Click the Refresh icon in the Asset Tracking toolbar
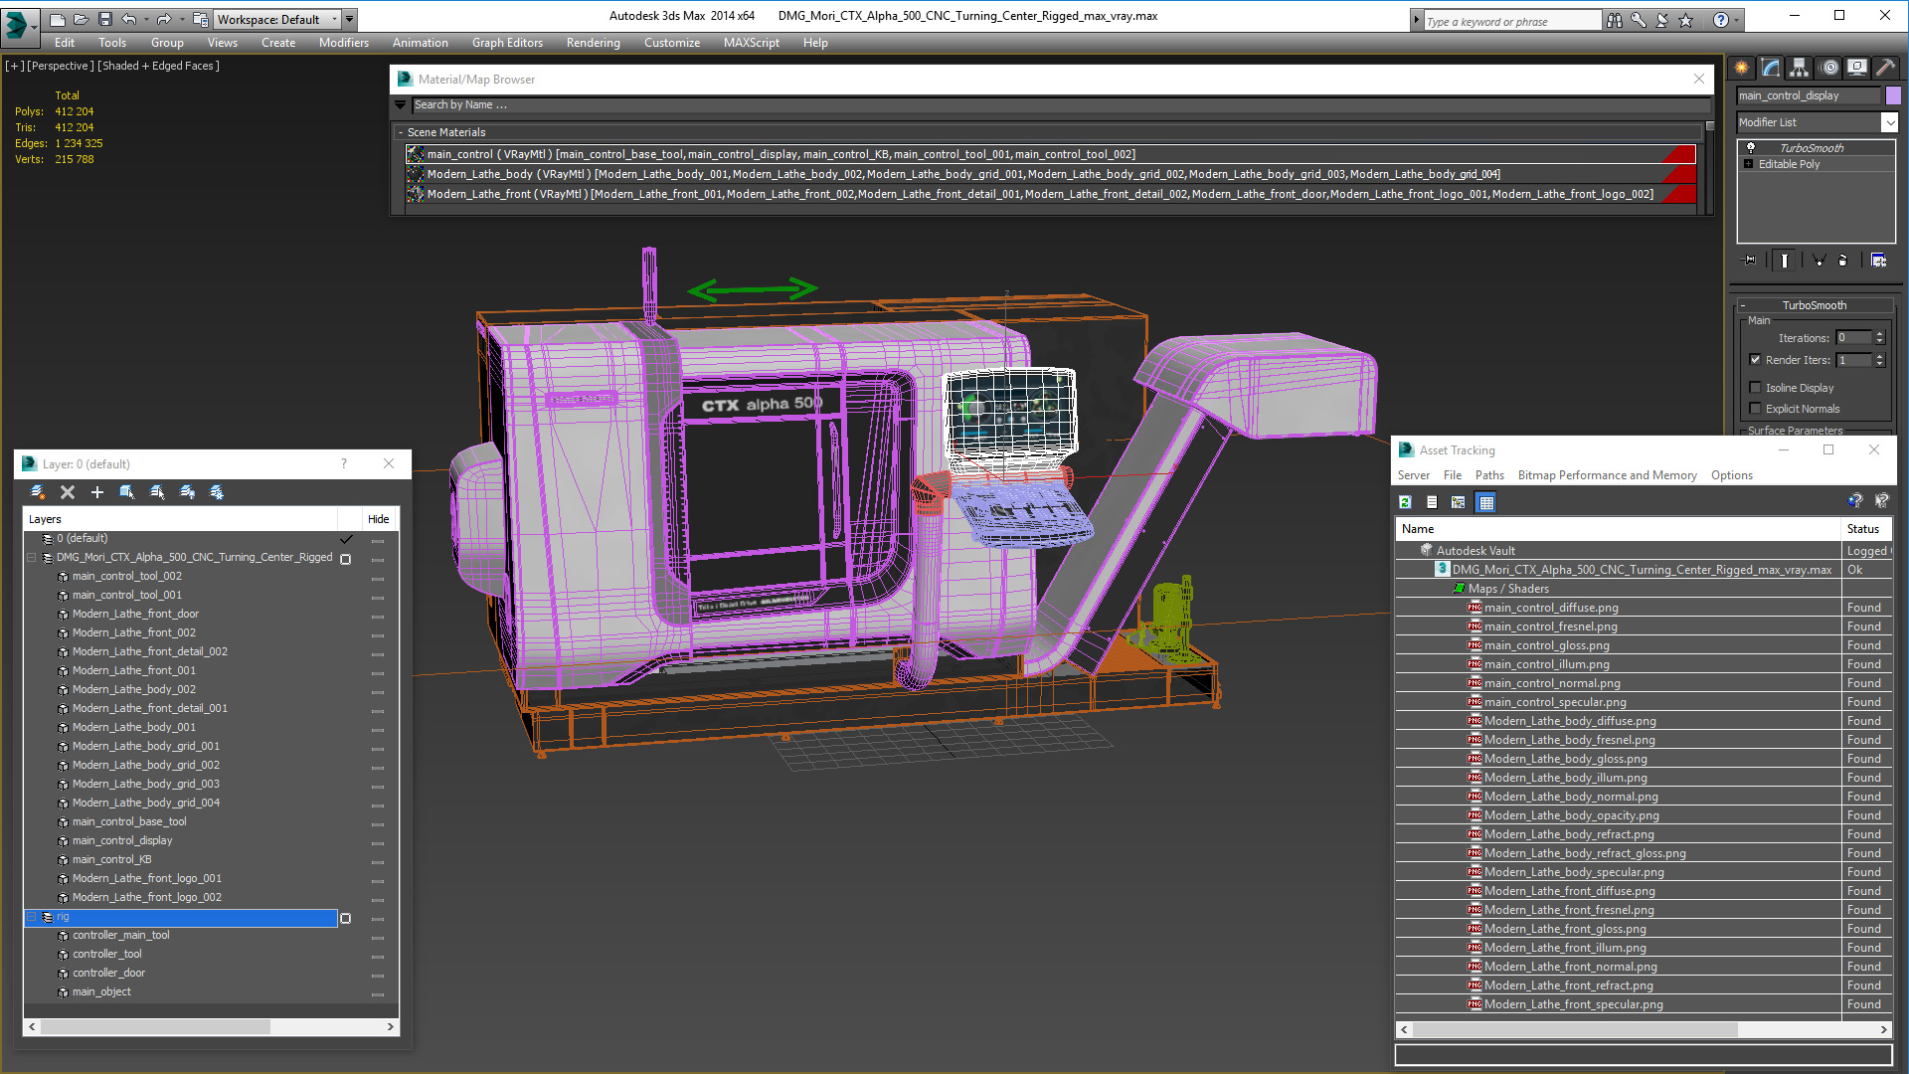 pos(1405,502)
